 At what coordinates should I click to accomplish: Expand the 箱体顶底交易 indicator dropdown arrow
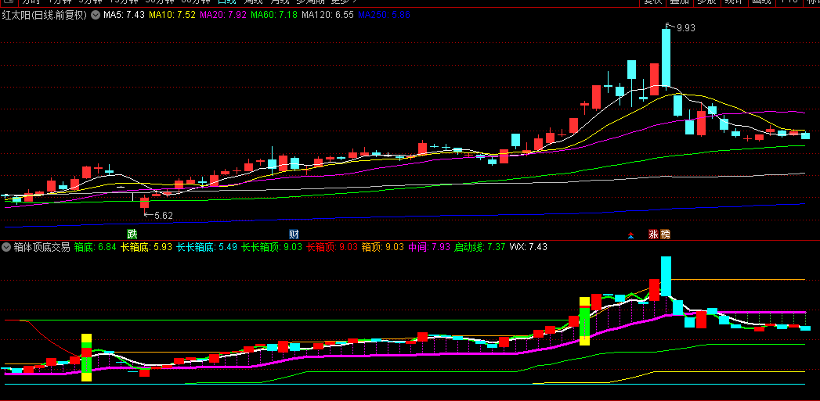pyautogui.click(x=7, y=247)
